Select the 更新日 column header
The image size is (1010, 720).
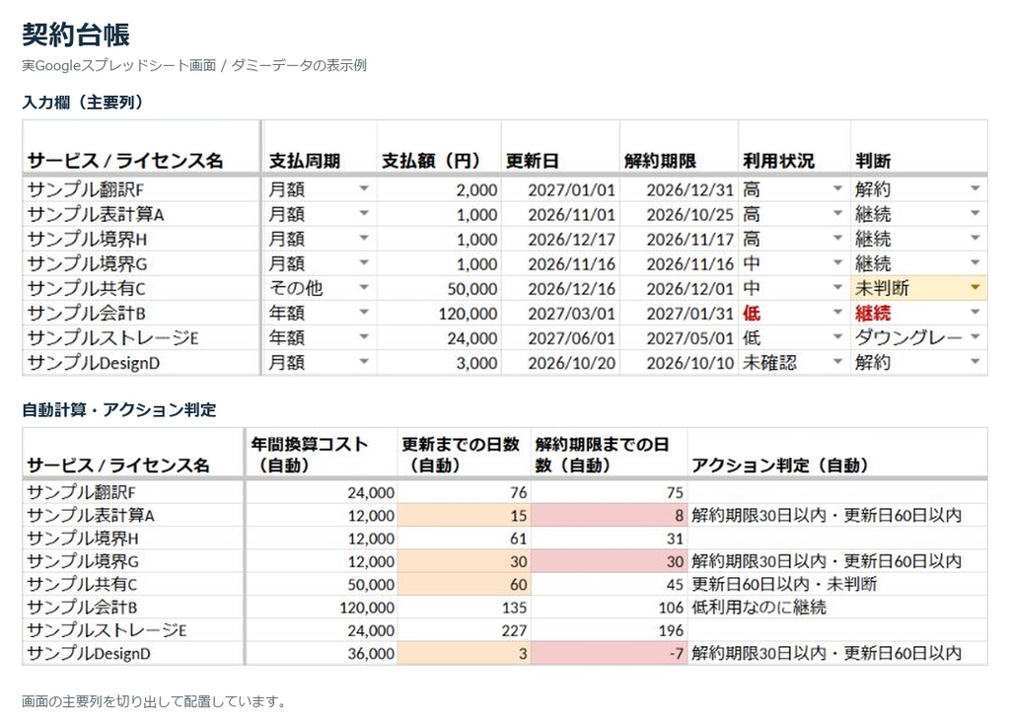(x=560, y=147)
